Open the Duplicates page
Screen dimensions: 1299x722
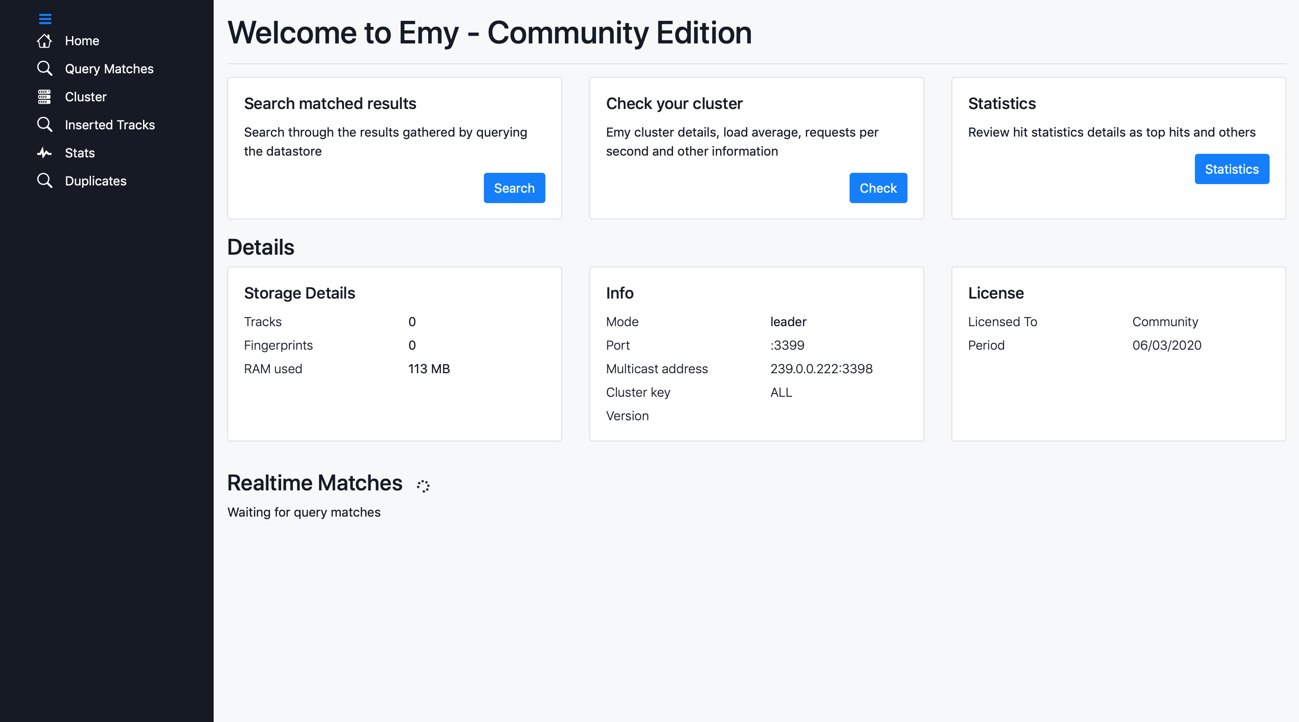point(96,180)
